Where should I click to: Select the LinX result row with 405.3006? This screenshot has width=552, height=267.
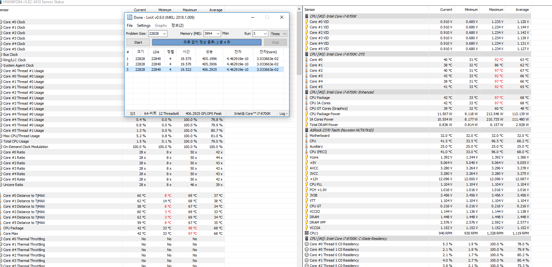pos(204,64)
